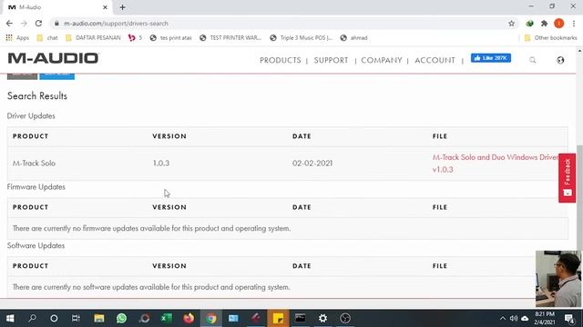Click the Firmware Updates heading
The image size is (583, 327).
tap(36, 187)
